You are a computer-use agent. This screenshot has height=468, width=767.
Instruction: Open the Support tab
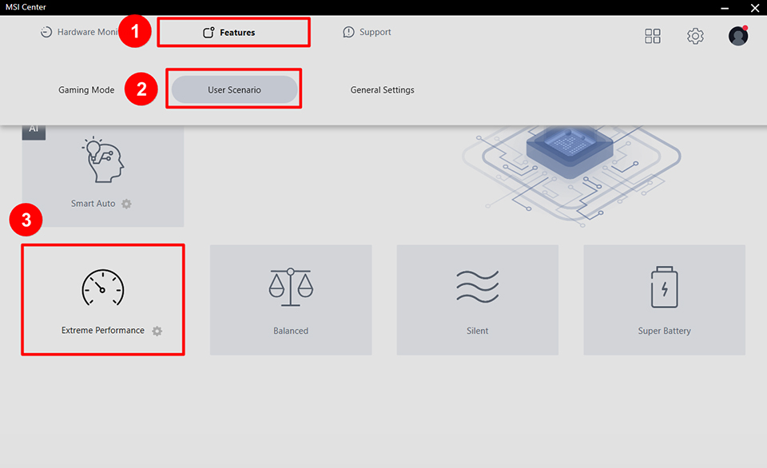tap(367, 32)
